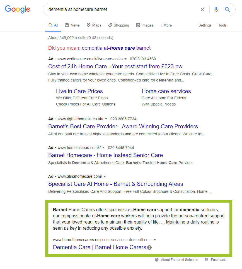The width and height of the screenshot is (242, 269).
Task: Click phone number 020 8133 4580
Action: coord(143,59)
